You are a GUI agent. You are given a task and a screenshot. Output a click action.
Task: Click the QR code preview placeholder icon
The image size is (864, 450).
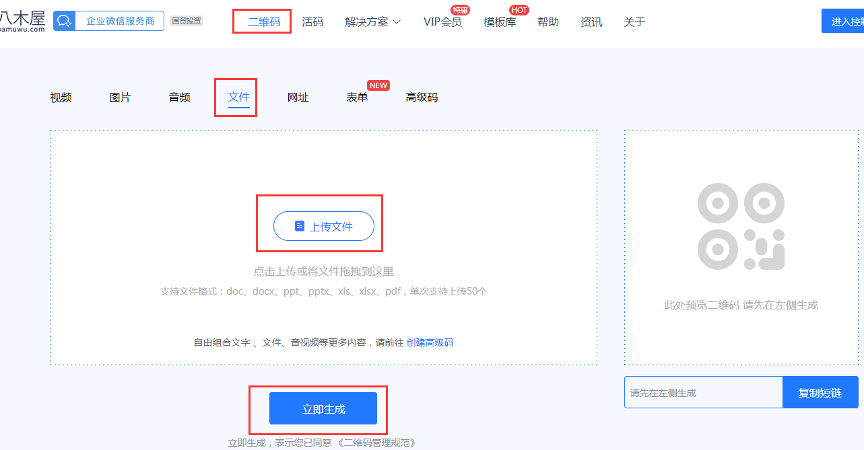pyautogui.click(x=741, y=227)
